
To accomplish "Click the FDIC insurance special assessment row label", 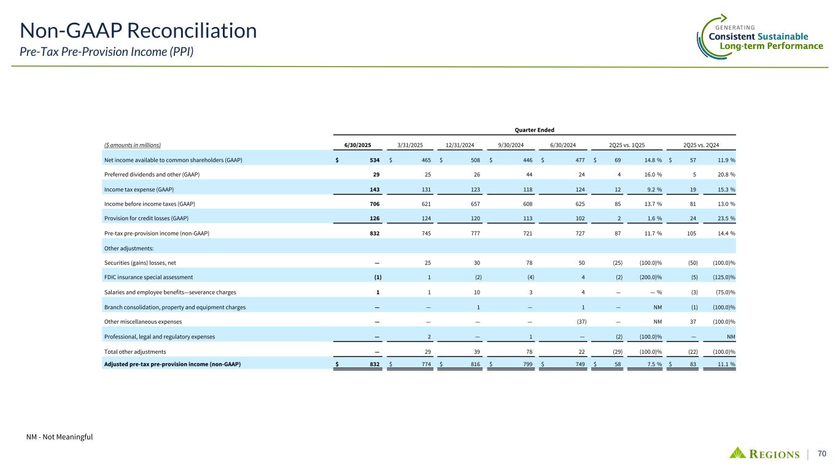I will tap(150, 277).
